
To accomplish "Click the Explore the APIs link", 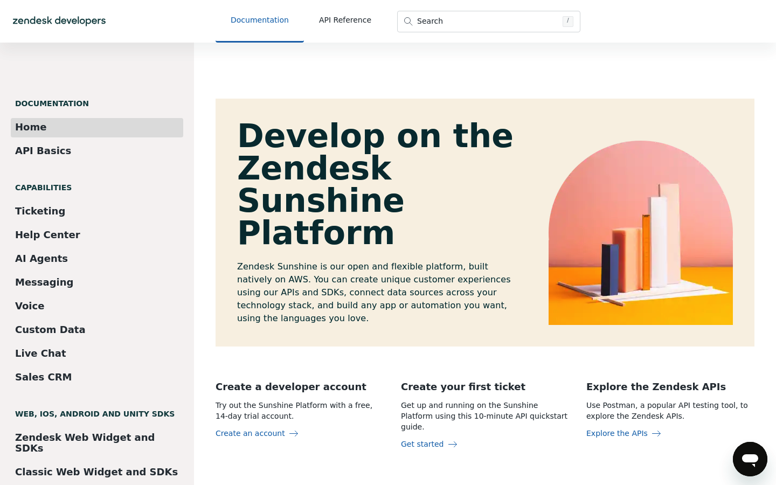I will [616, 433].
